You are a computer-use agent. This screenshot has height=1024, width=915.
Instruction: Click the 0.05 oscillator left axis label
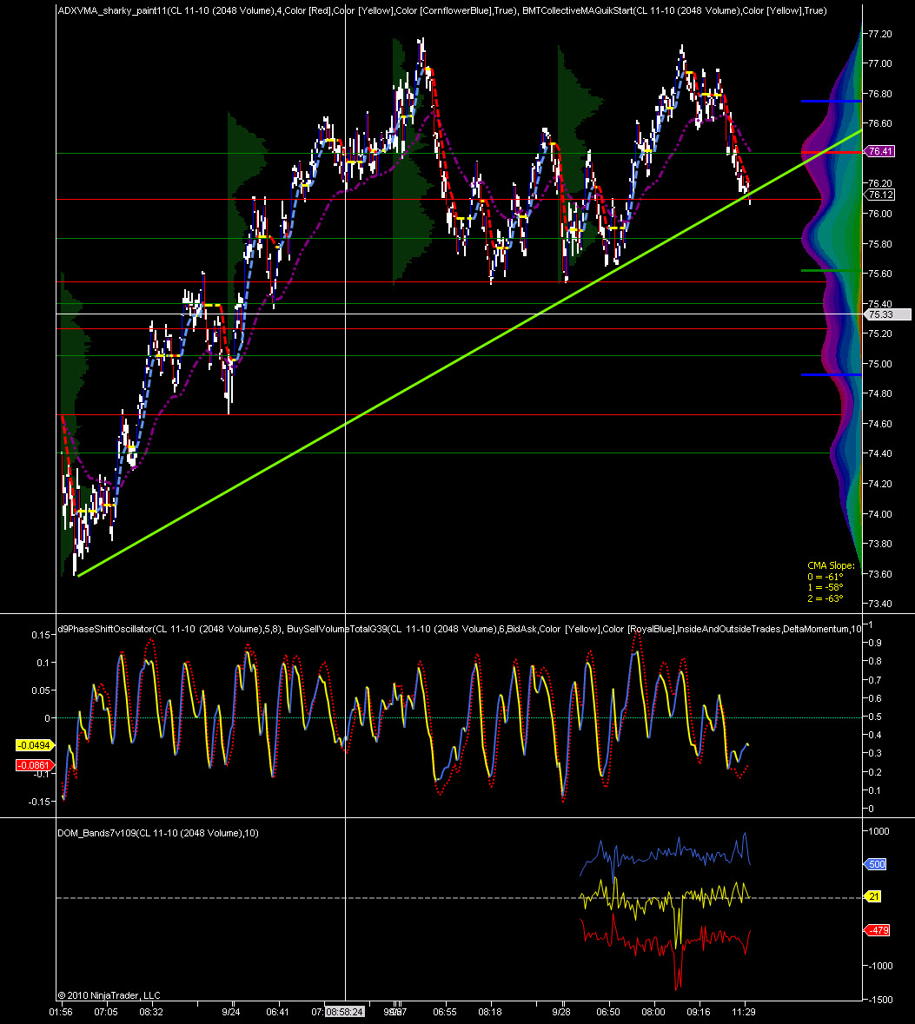tap(41, 690)
